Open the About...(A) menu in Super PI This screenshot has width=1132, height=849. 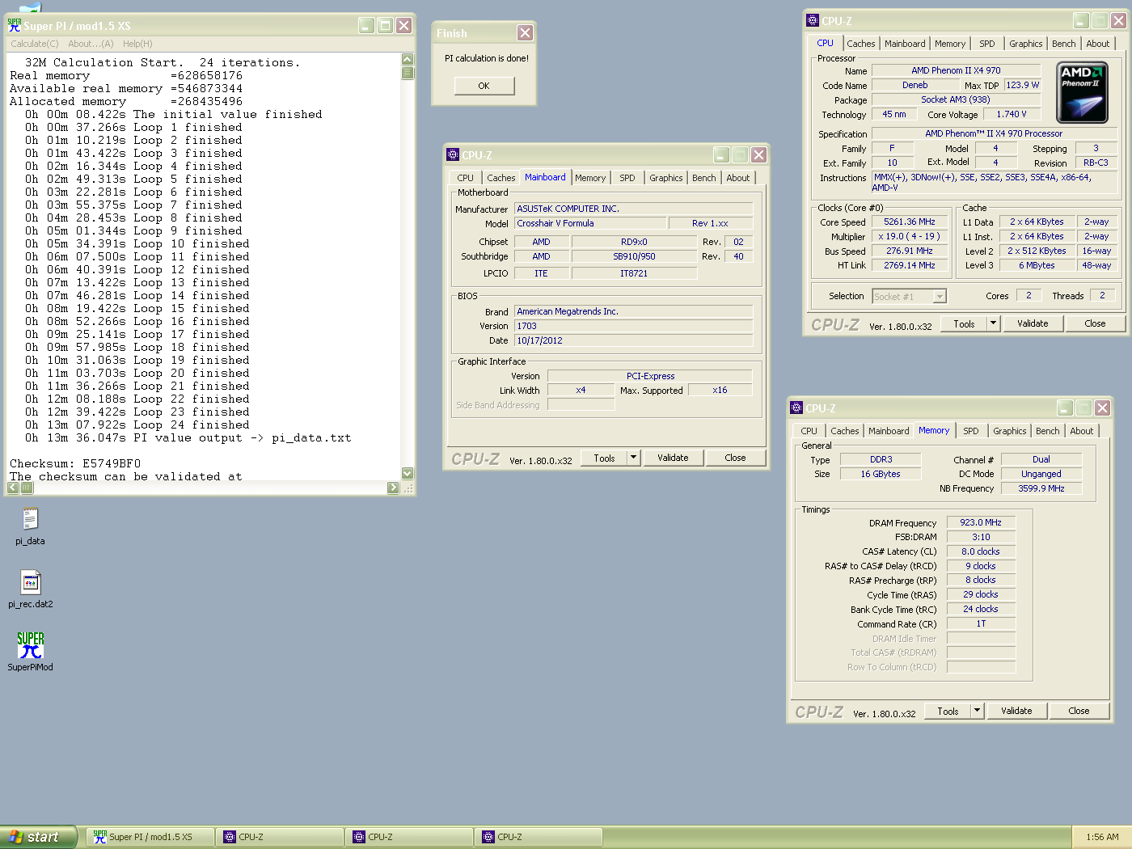(x=91, y=44)
